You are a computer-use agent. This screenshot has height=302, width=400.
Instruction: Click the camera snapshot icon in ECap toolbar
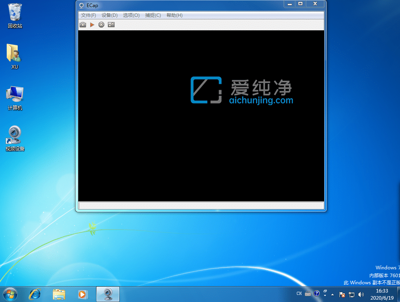tap(83, 25)
